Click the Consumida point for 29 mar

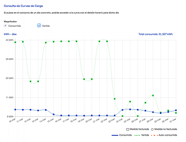(161, 113)
